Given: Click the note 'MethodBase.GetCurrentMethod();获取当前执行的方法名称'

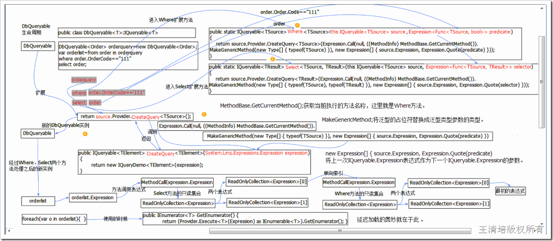Looking at the screenshot, I should tap(323, 105).
